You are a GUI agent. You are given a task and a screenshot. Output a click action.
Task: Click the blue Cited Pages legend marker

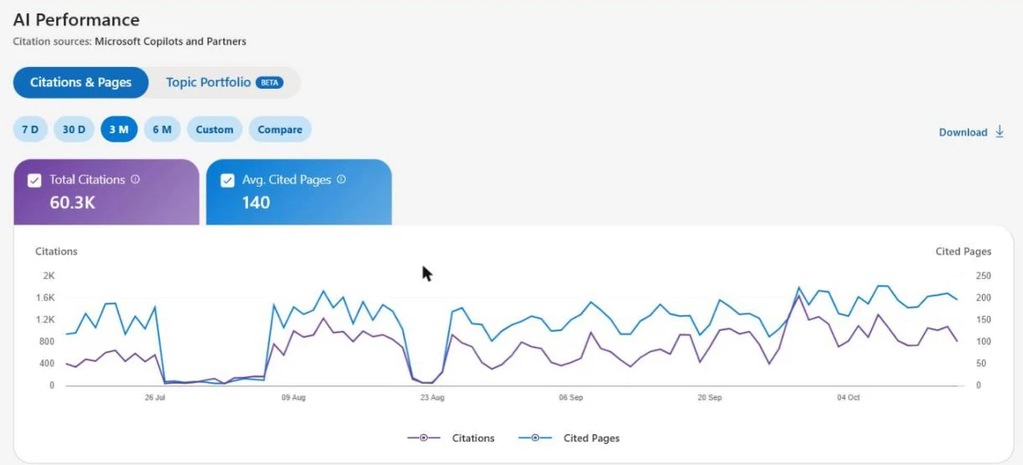click(x=535, y=438)
